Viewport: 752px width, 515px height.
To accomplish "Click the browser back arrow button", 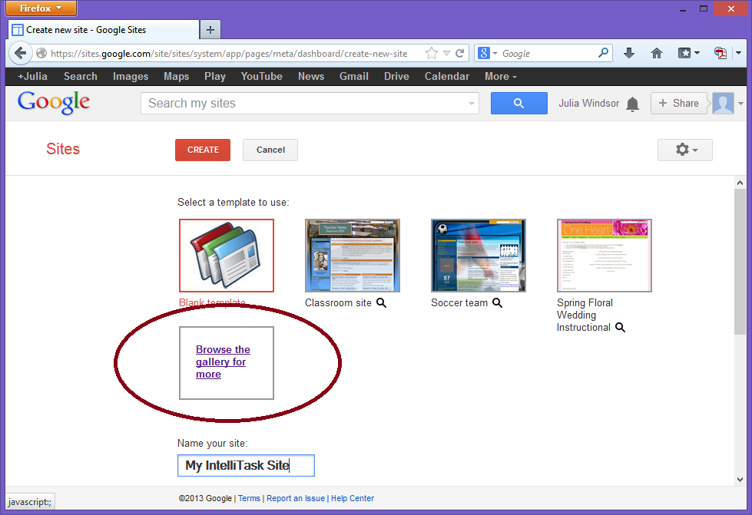I will tap(20, 53).
